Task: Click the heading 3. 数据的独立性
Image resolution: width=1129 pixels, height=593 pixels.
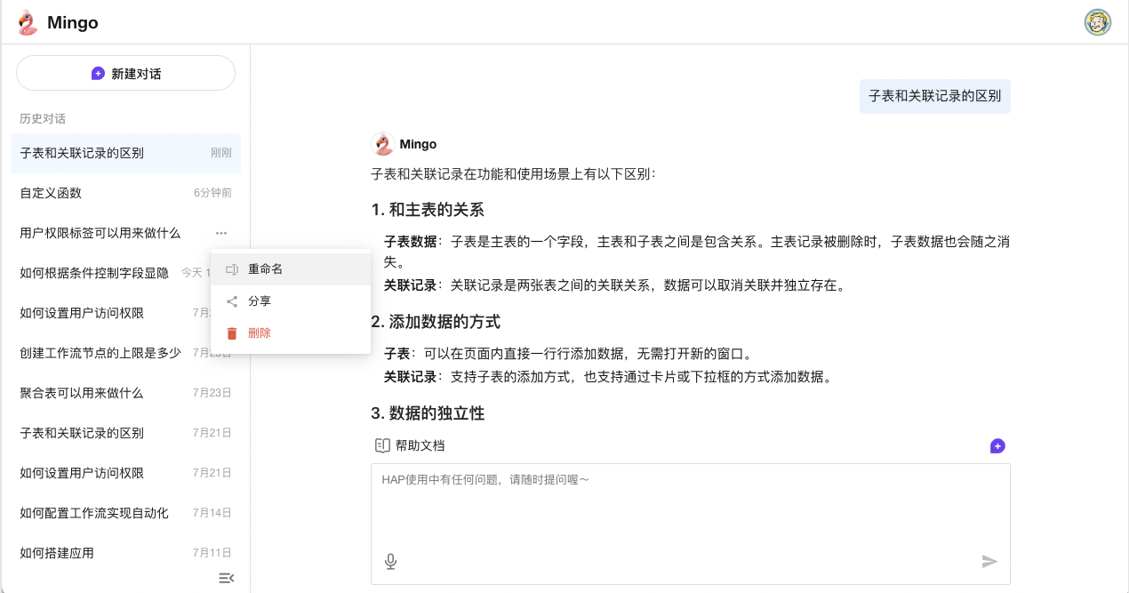Action: (x=428, y=413)
